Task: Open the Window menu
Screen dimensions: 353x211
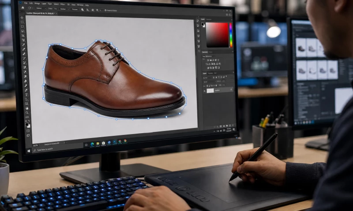Action: pyautogui.click(x=80, y=5)
